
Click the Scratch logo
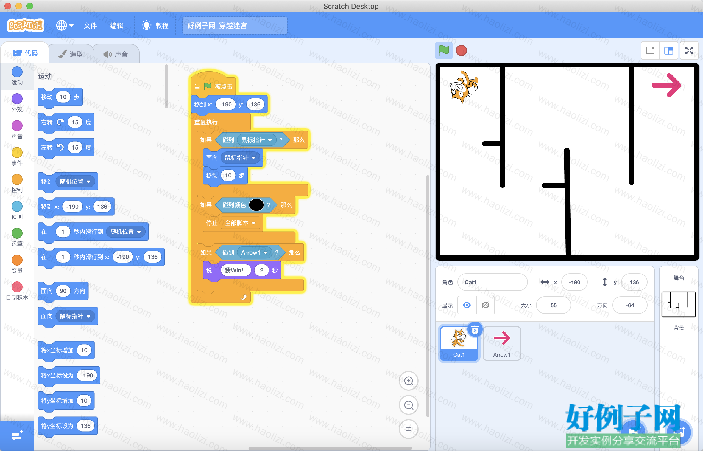(26, 25)
